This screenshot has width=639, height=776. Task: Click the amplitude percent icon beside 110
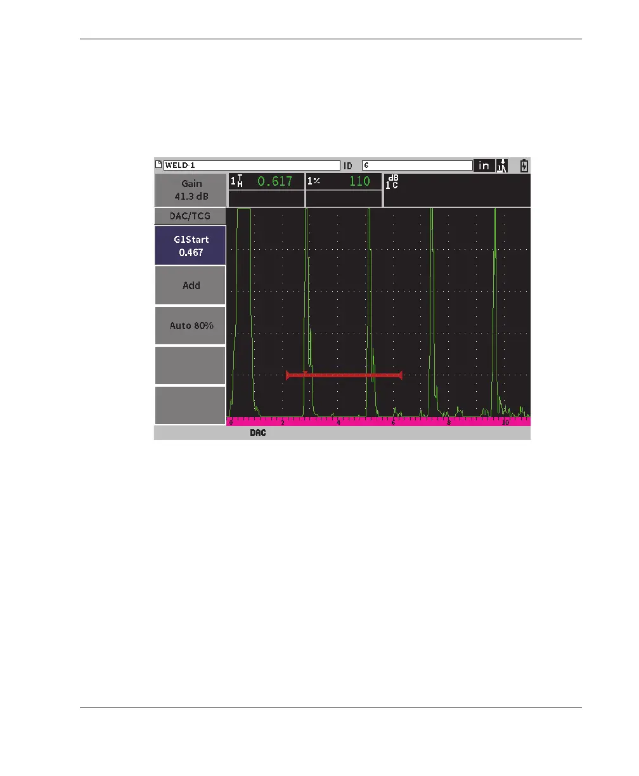313,181
